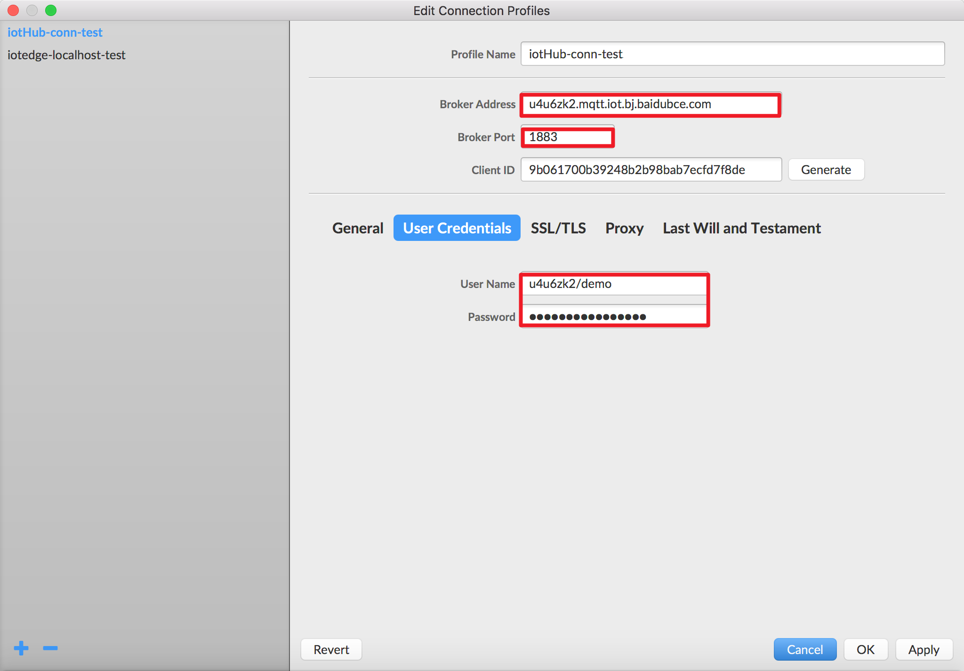Focus the User Name field
Image resolution: width=964 pixels, height=671 pixels.
click(x=614, y=284)
